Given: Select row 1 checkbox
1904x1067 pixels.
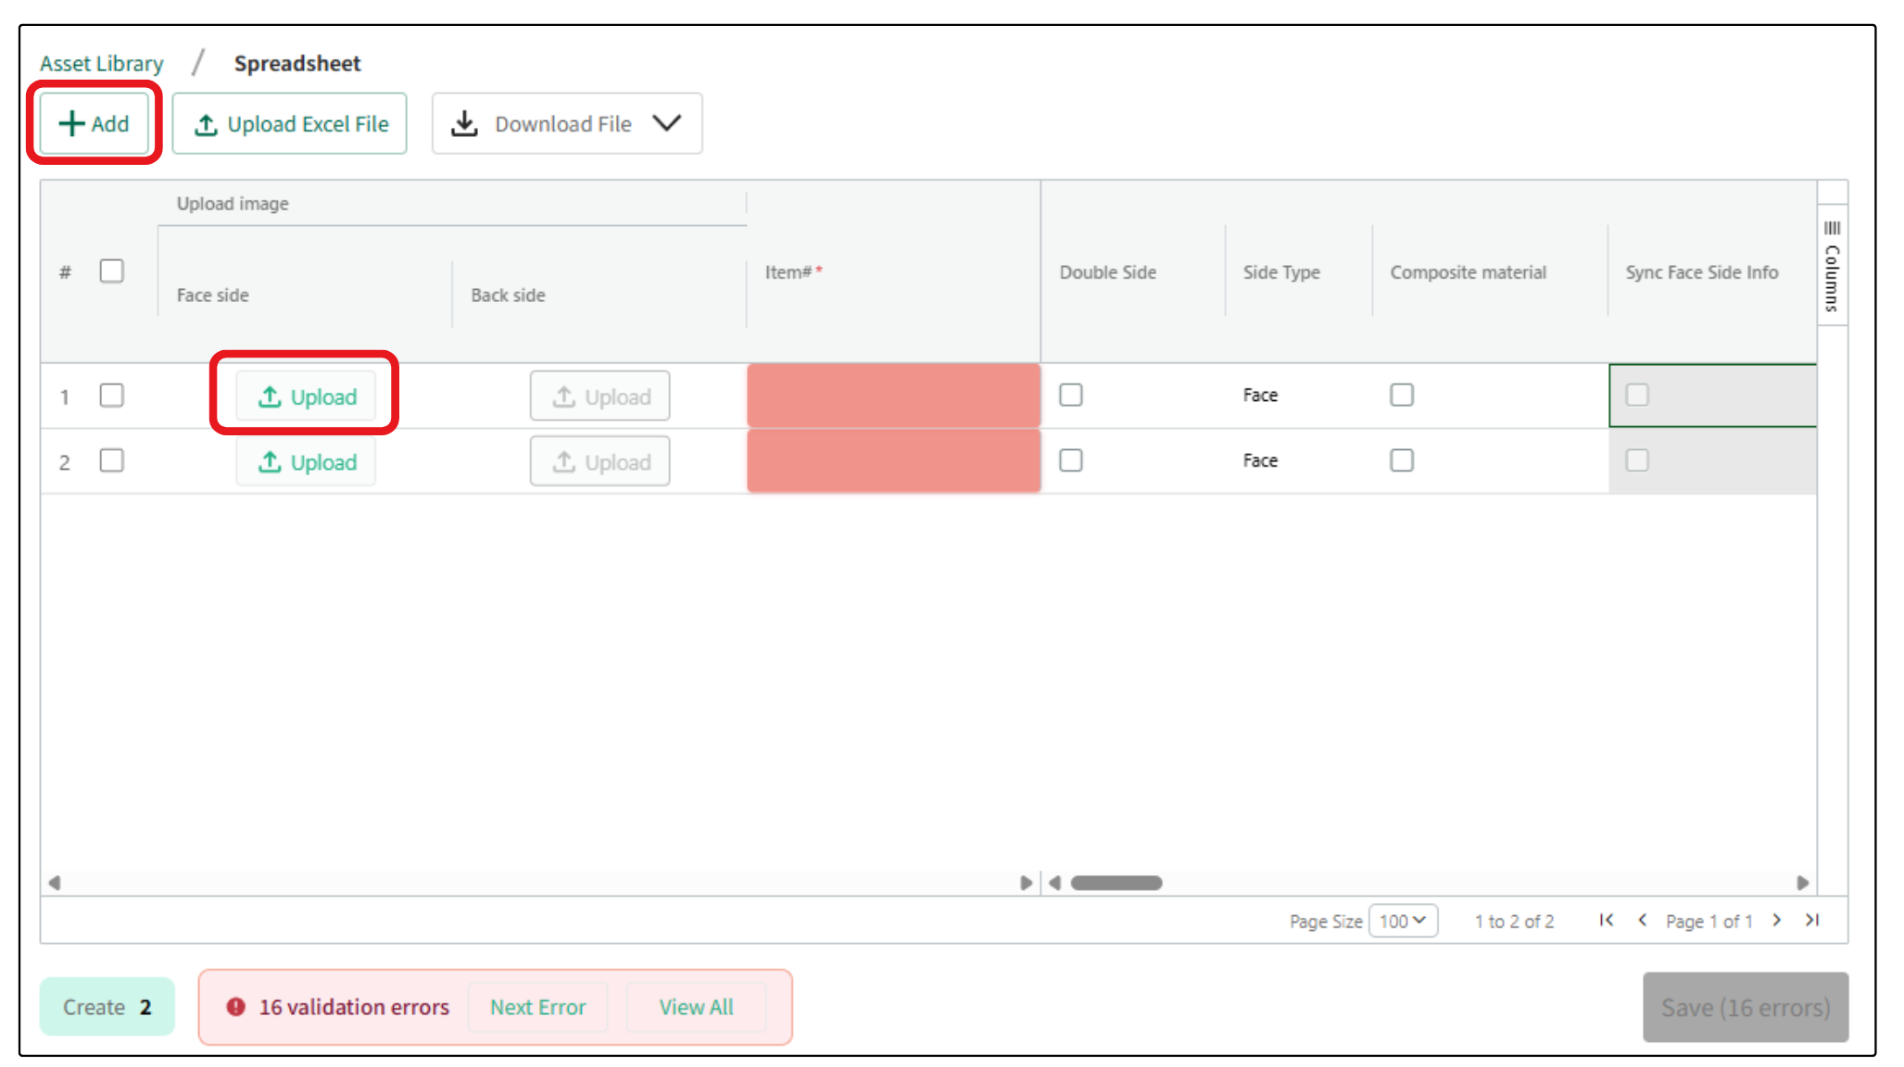Looking at the screenshot, I should pyautogui.click(x=112, y=395).
